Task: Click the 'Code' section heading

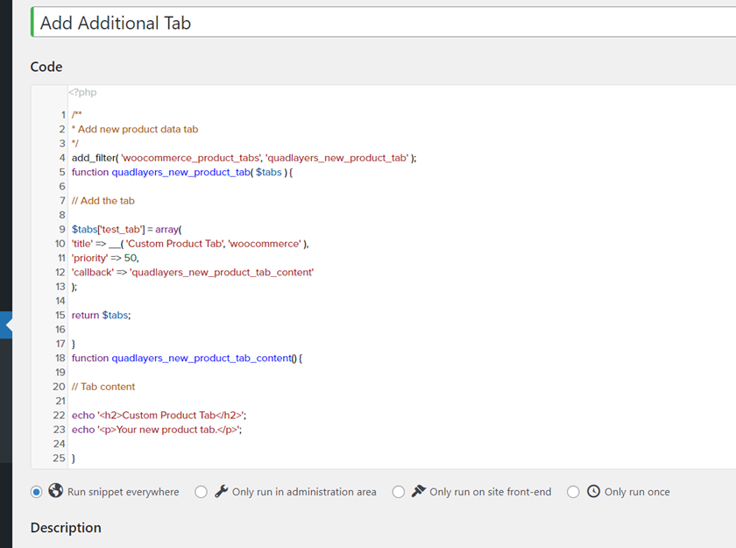Action: (x=46, y=67)
